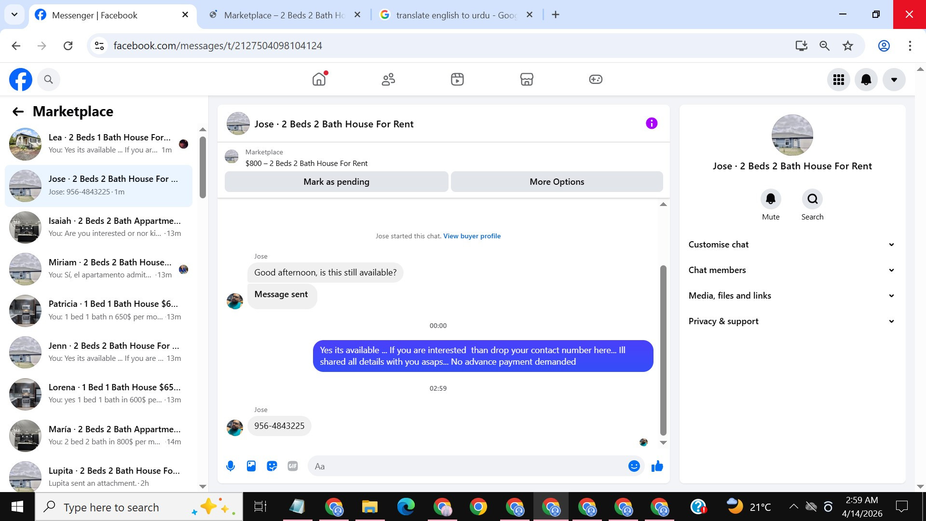Screen dimensions: 926x521
Task: Open the sticker picker icon
Action: point(272,466)
